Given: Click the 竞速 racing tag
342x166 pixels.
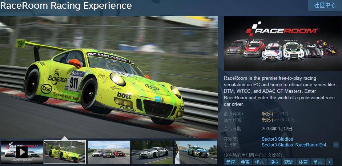Looking at the screenshot, I should [x=230, y=162].
